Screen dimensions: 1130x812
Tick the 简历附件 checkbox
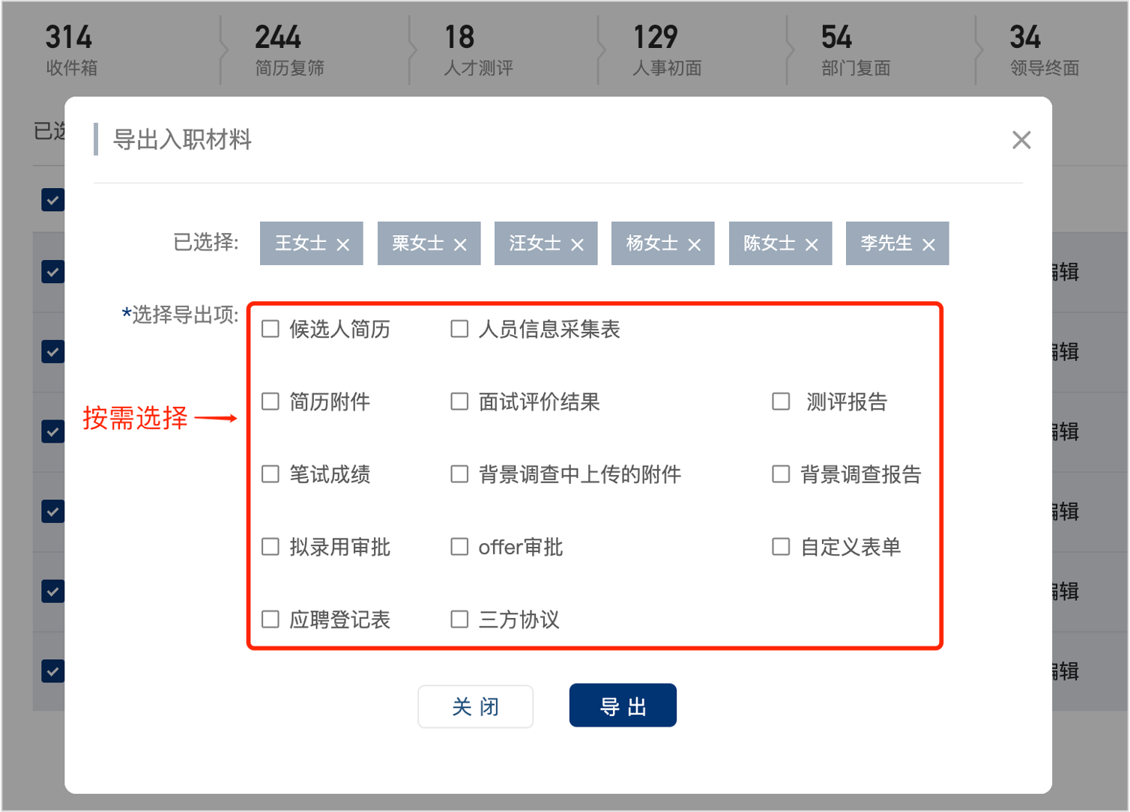271,402
